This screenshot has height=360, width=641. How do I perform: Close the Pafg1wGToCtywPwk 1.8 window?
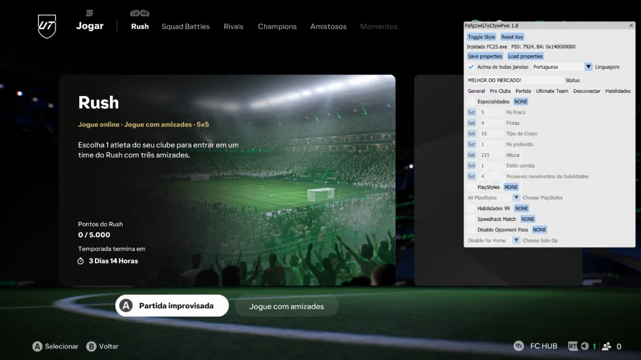pos(631,26)
